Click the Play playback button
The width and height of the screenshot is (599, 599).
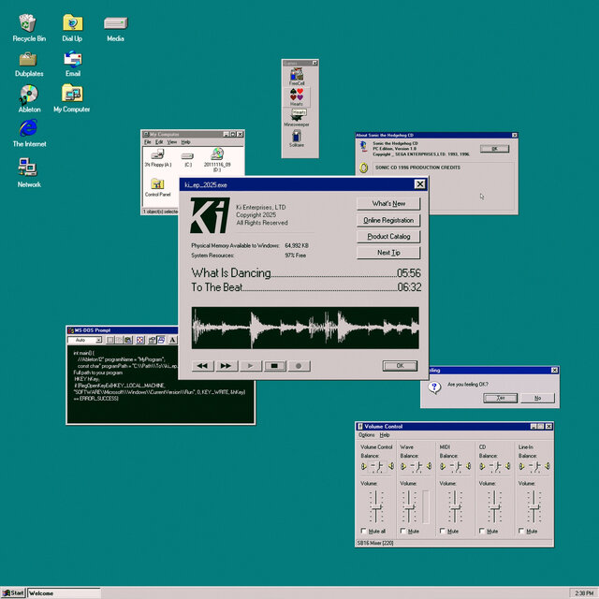pos(250,366)
